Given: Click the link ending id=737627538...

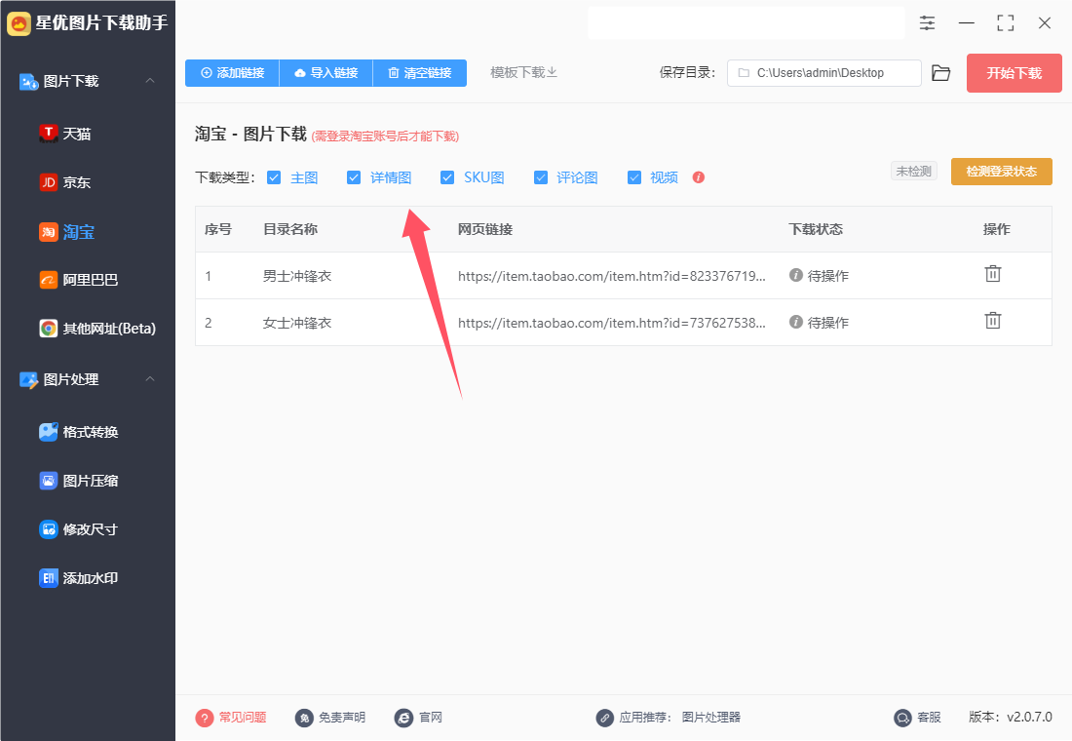Looking at the screenshot, I should [x=612, y=323].
